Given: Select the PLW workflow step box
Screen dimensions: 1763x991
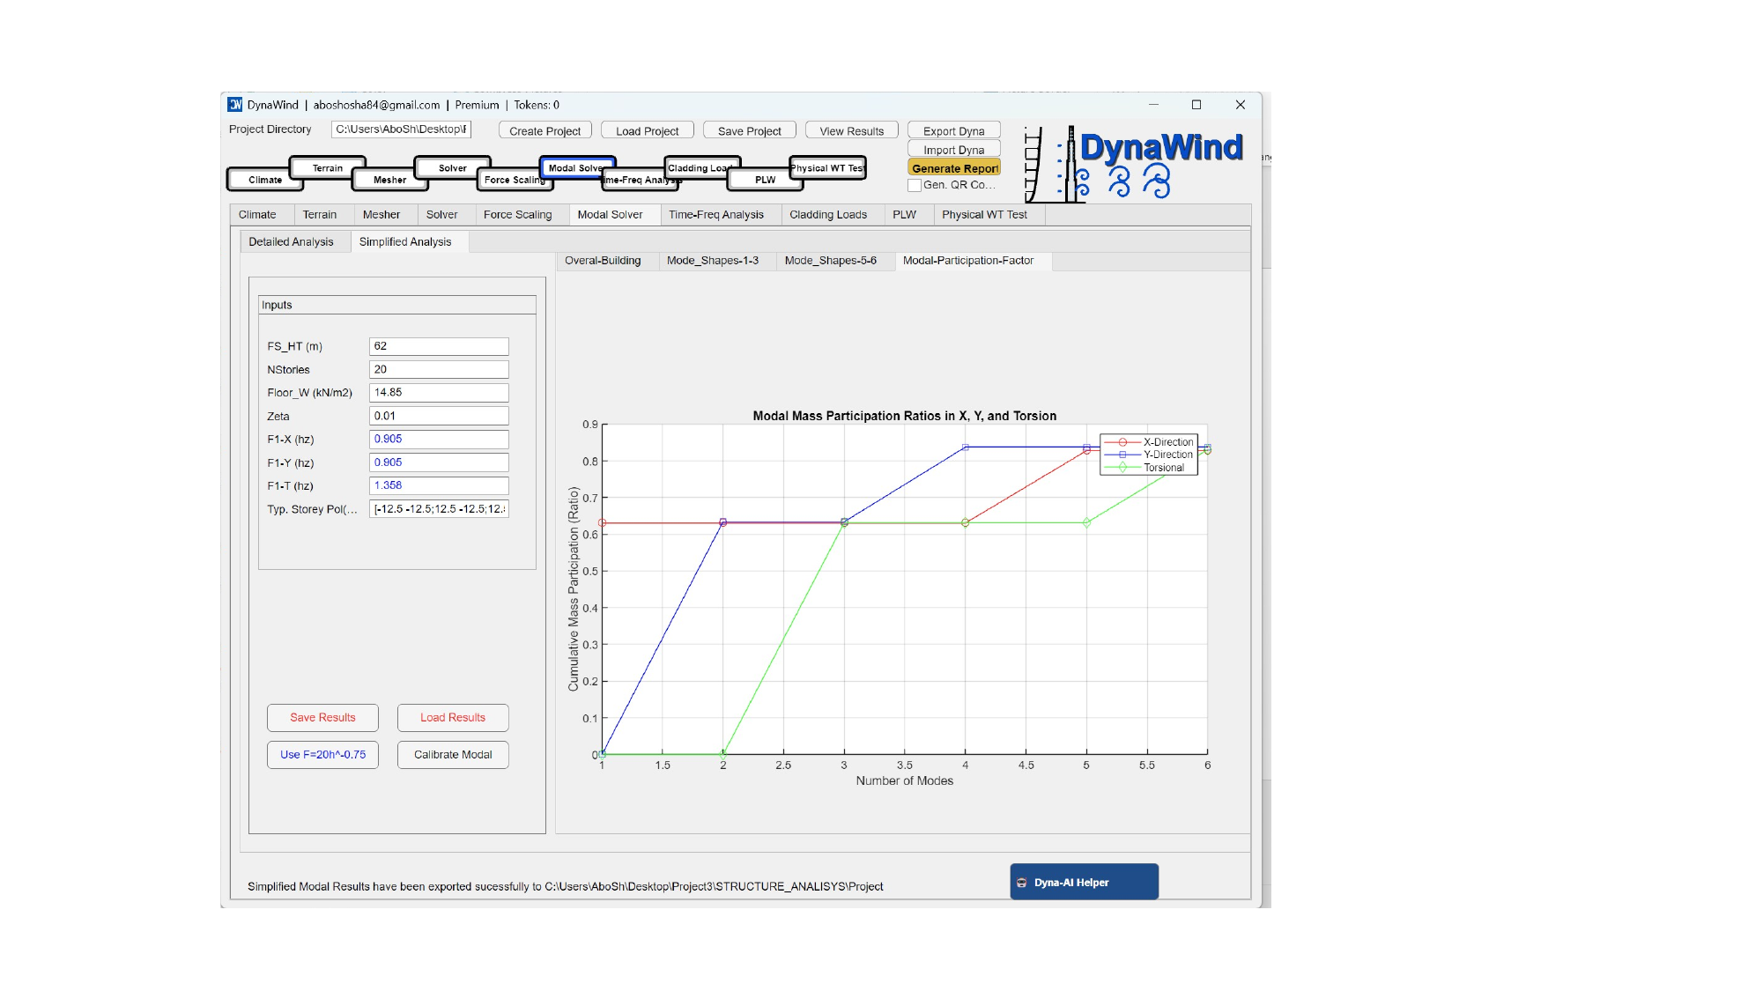Looking at the screenshot, I should tap(765, 180).
